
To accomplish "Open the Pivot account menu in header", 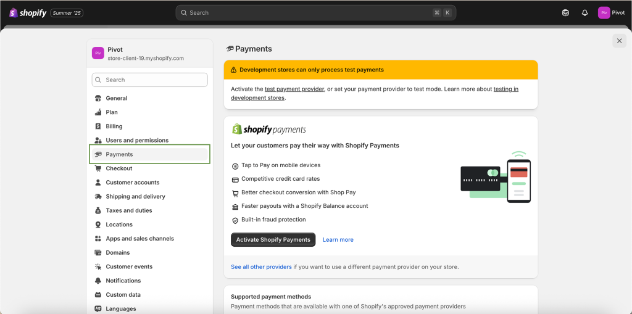I will click(612, 13).
